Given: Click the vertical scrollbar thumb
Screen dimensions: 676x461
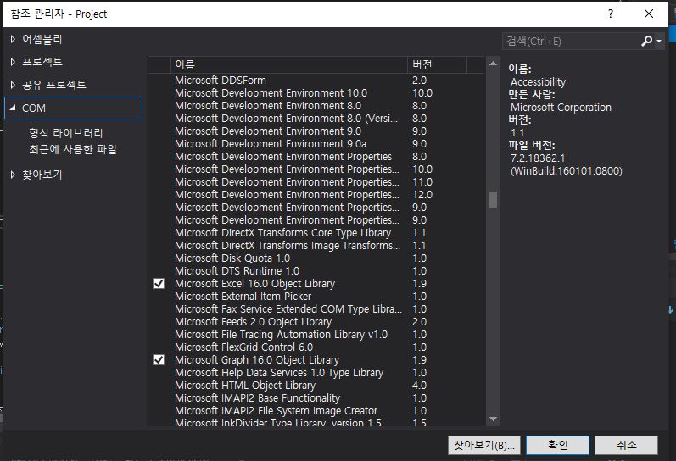Looking at the screenshot, I should pyautogui.click(x=493, y=199).
